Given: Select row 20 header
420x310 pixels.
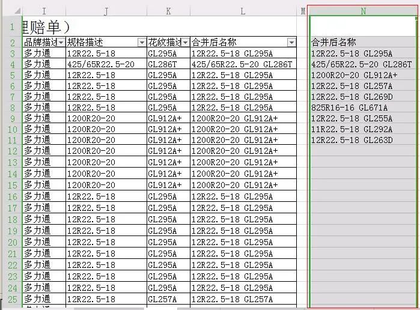Looking at the screenshot, I should click(13, 242).
